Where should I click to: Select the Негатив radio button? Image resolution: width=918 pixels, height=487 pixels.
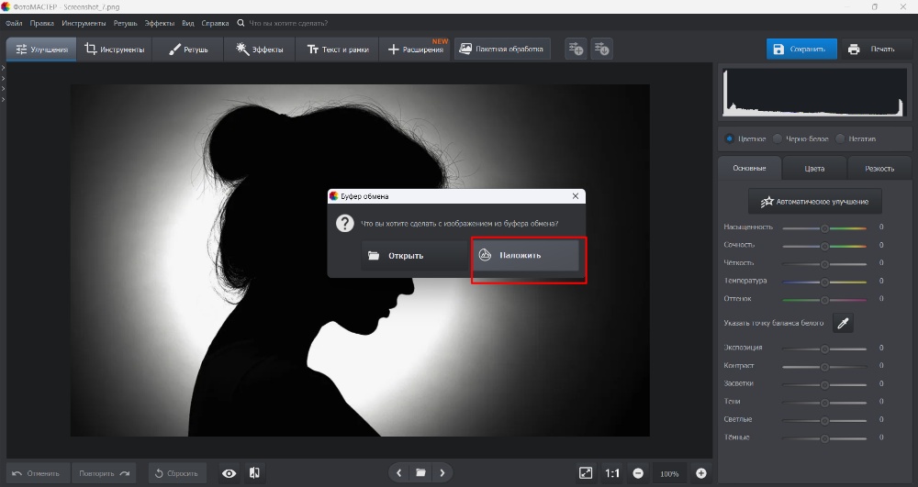840,139
